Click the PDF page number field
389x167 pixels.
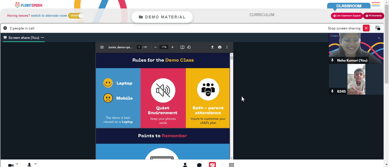[139, 47]
